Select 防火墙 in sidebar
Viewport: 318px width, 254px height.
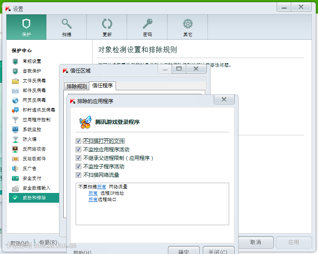point(30,139)
